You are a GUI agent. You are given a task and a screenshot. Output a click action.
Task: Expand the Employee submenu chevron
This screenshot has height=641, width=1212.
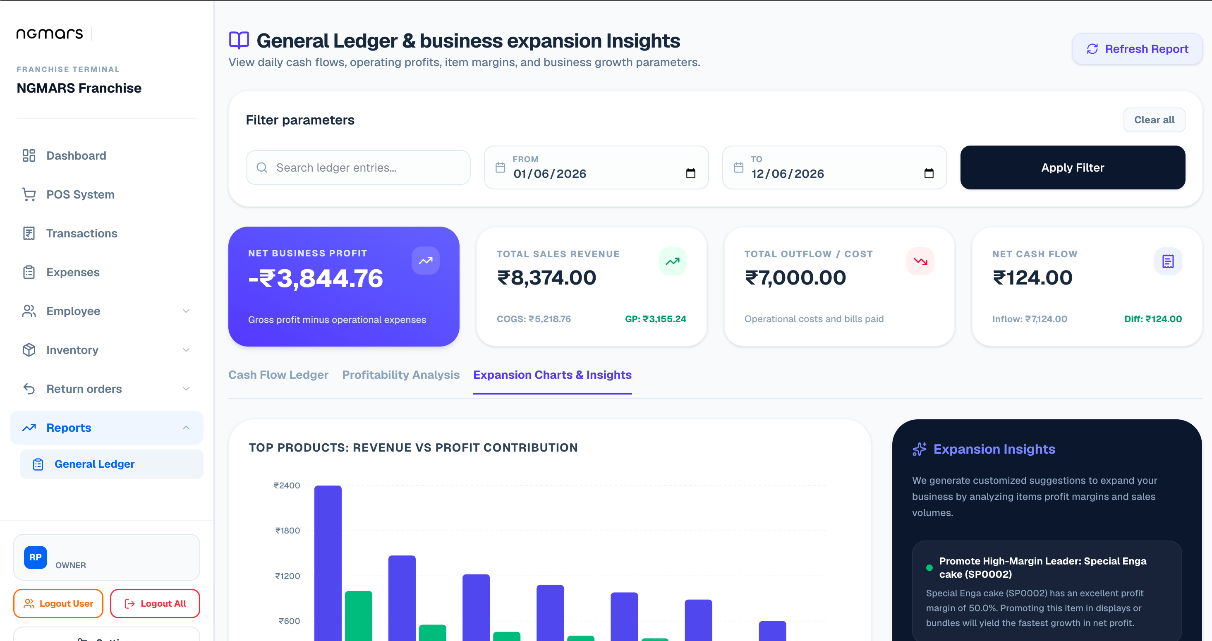186,311
